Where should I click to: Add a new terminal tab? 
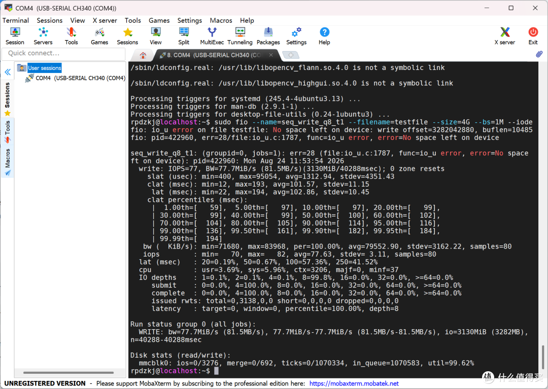pyautogui.click(x=290, y=55)
